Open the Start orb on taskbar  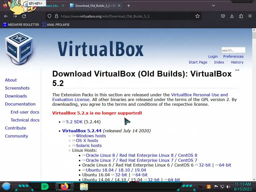click(6, 186)
